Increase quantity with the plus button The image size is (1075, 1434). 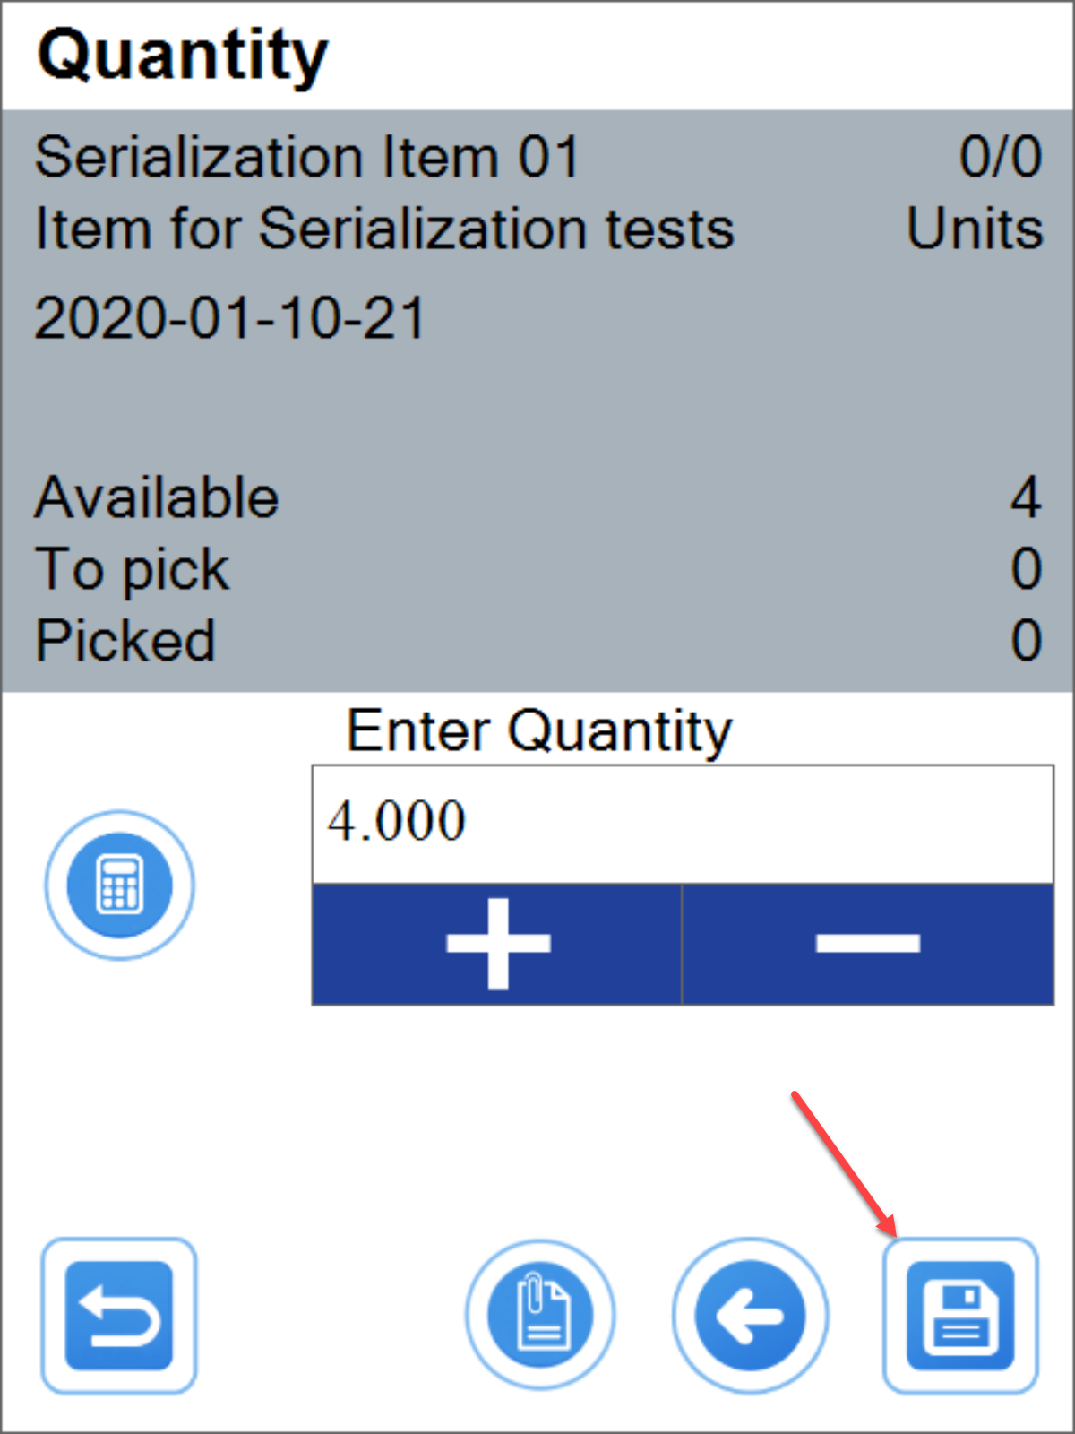495,944
